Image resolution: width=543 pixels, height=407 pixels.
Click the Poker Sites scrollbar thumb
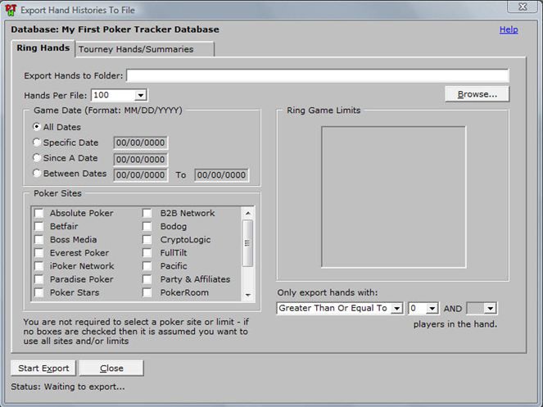pyautogui.click(x=247, y=243)
